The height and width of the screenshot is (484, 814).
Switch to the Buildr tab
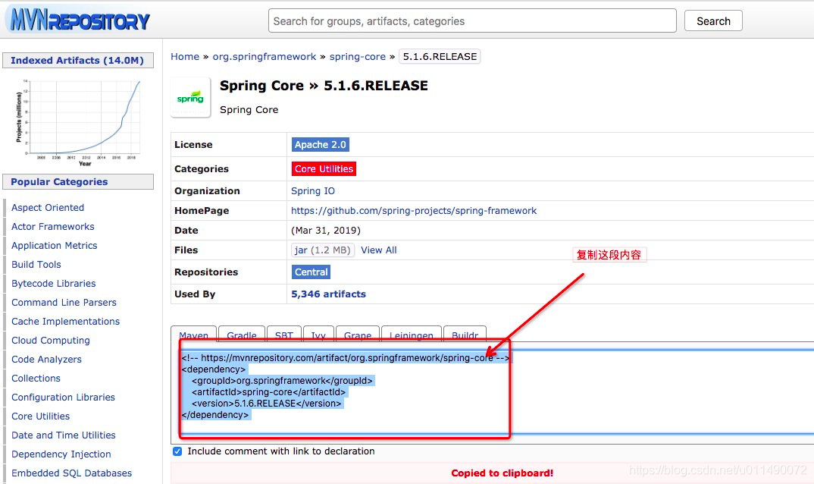point(465,335)
